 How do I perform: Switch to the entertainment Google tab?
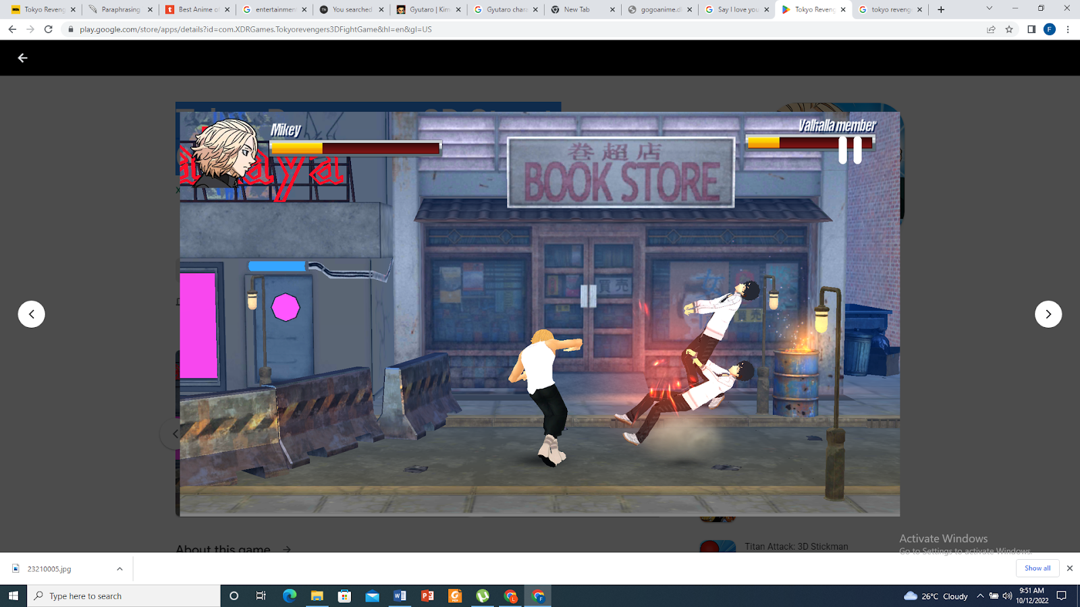click(275, 9)
